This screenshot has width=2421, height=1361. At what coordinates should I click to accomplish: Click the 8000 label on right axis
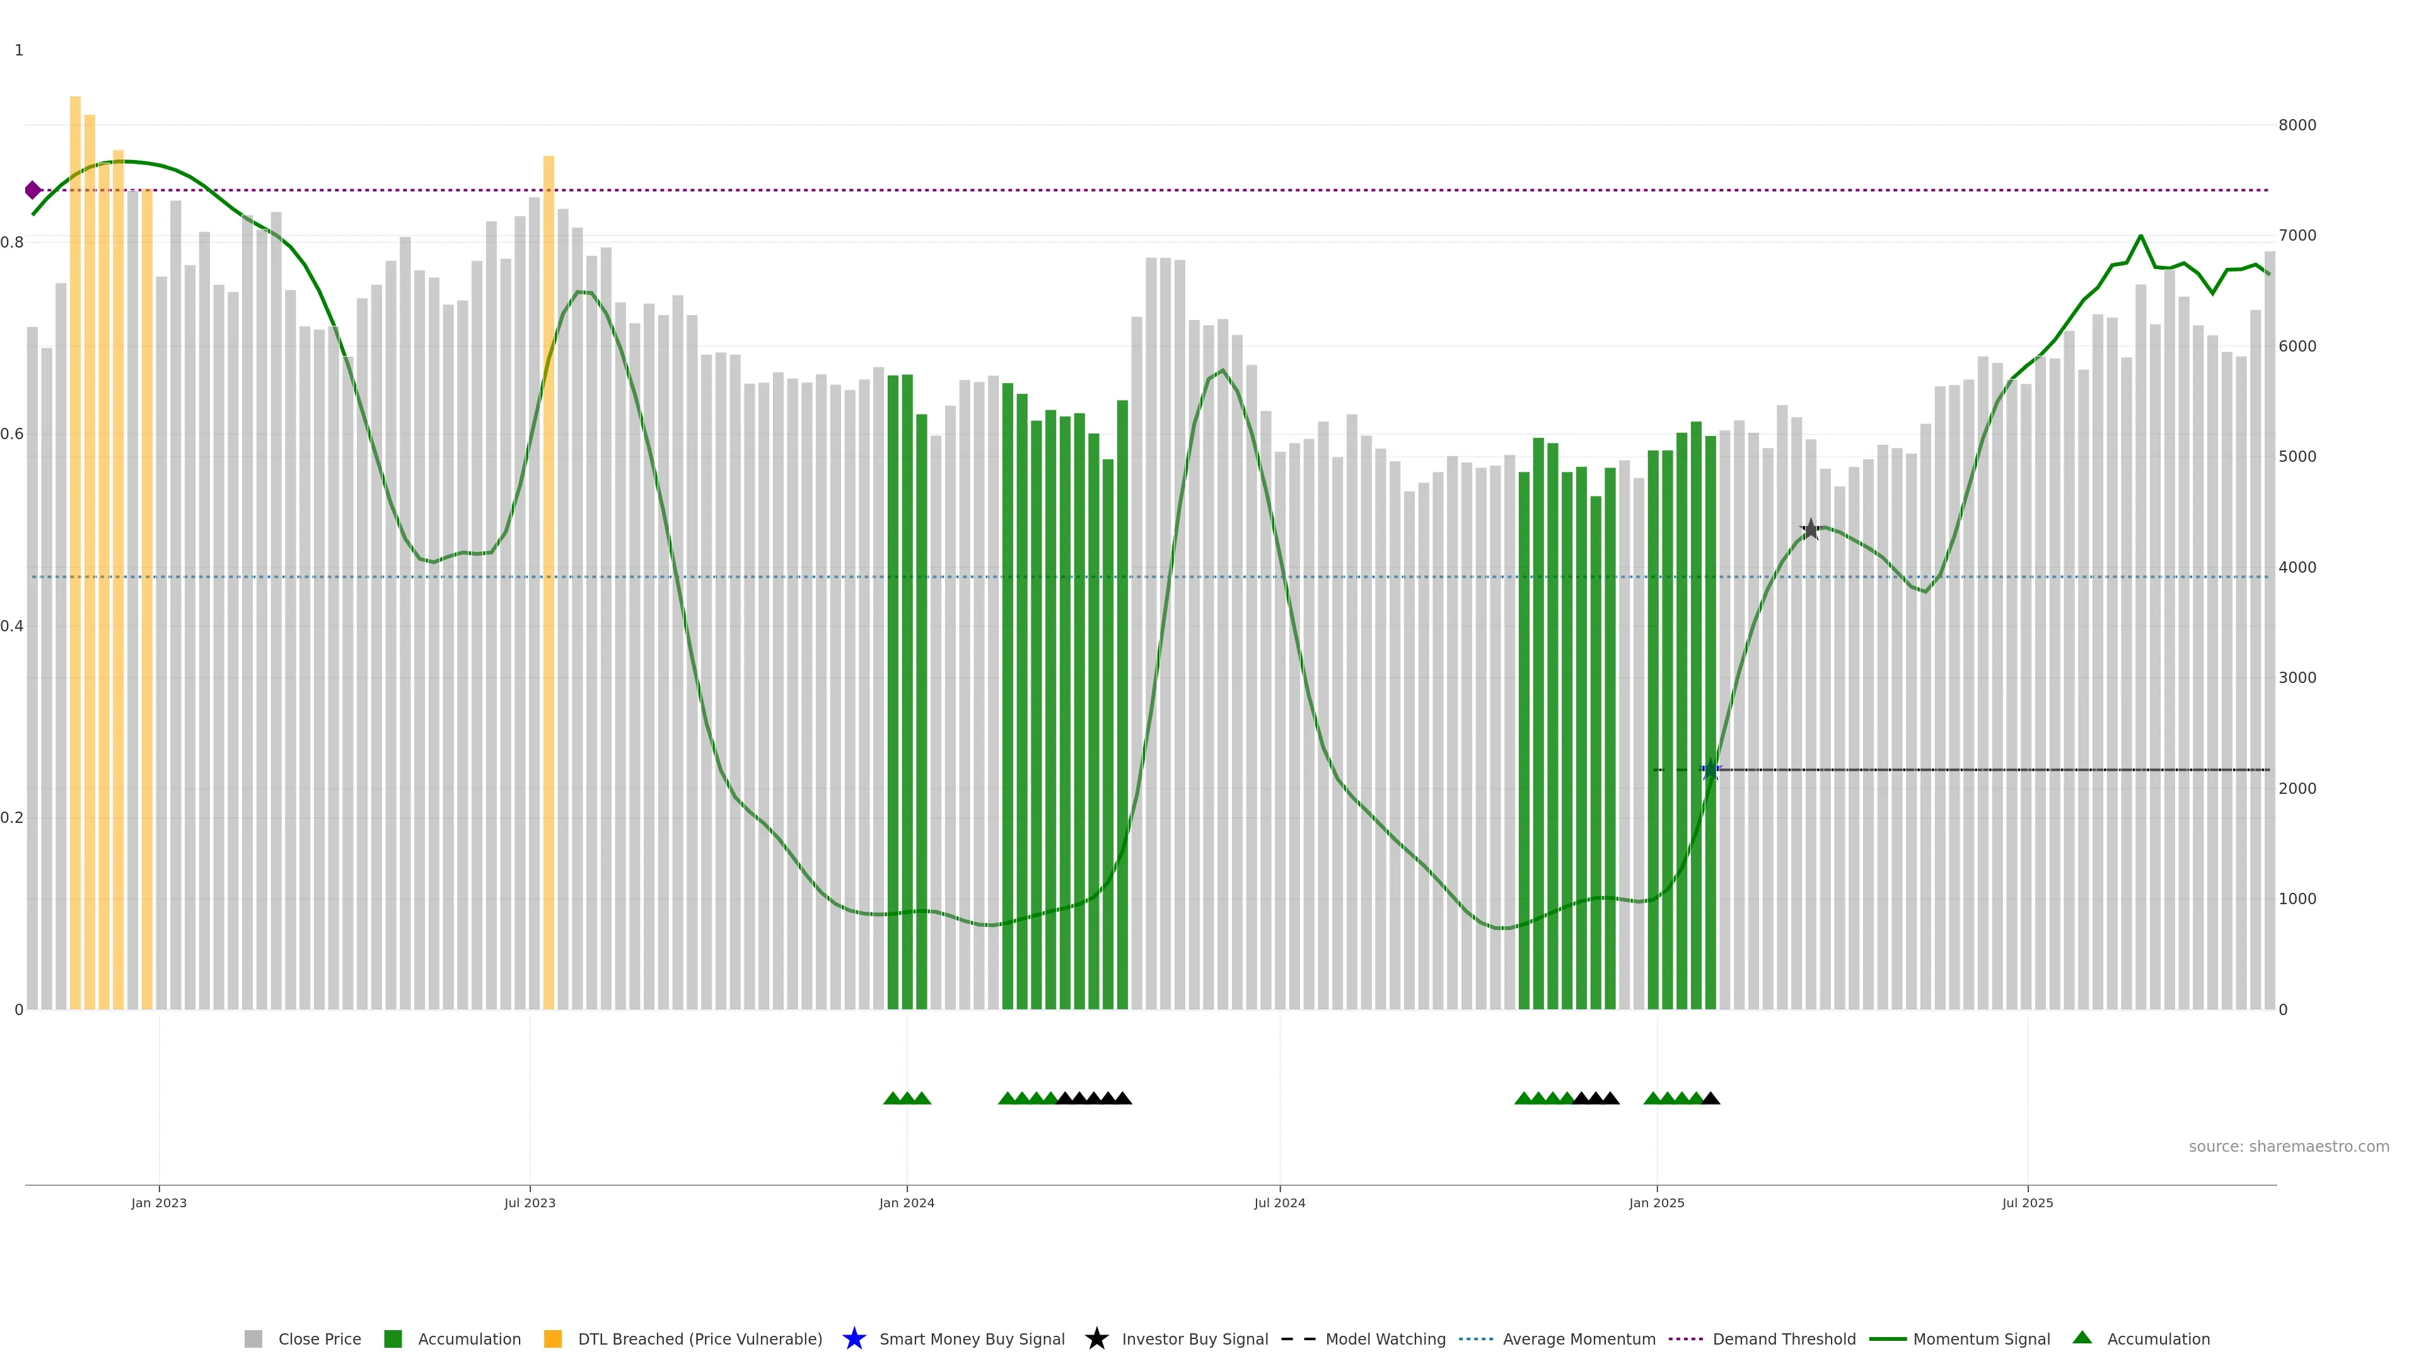[2297, 125]
